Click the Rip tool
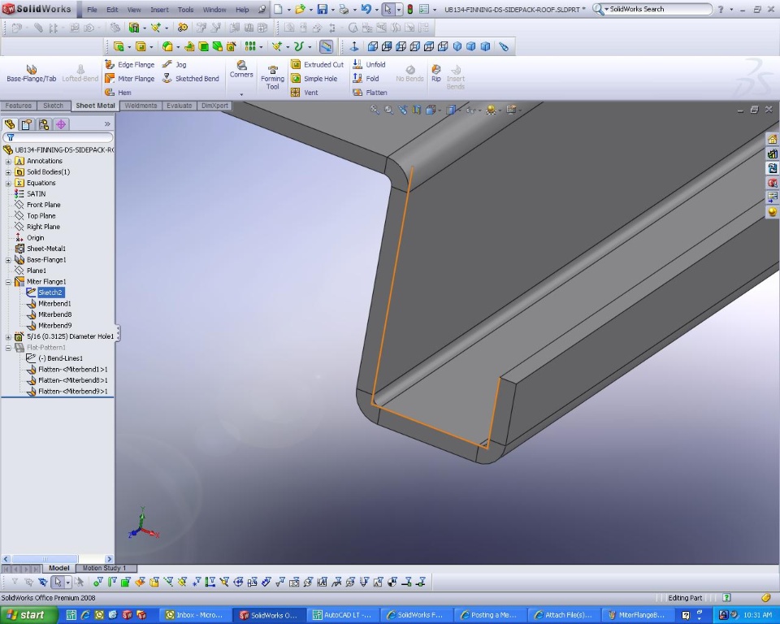The width and height of the screenshot is (780, 624). coord(435,72)
